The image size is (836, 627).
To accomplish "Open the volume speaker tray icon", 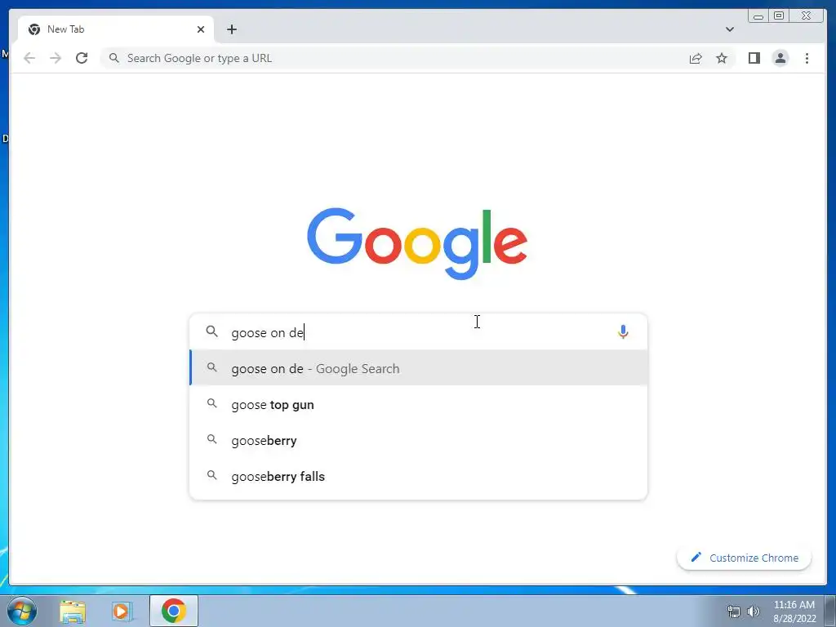I will [x=753, y=611].
